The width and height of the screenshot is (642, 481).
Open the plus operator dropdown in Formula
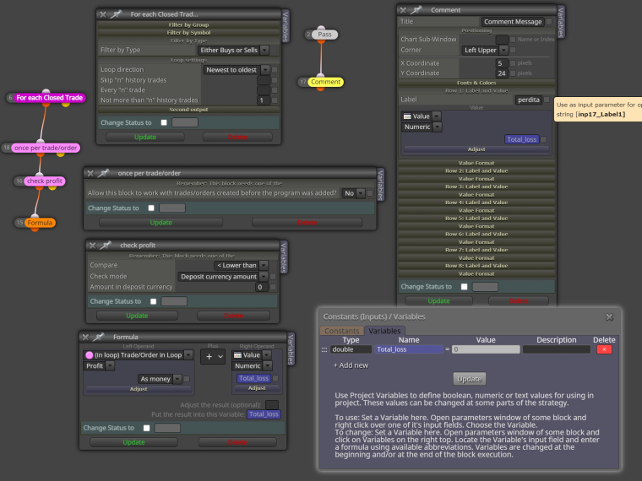point(213,357)
